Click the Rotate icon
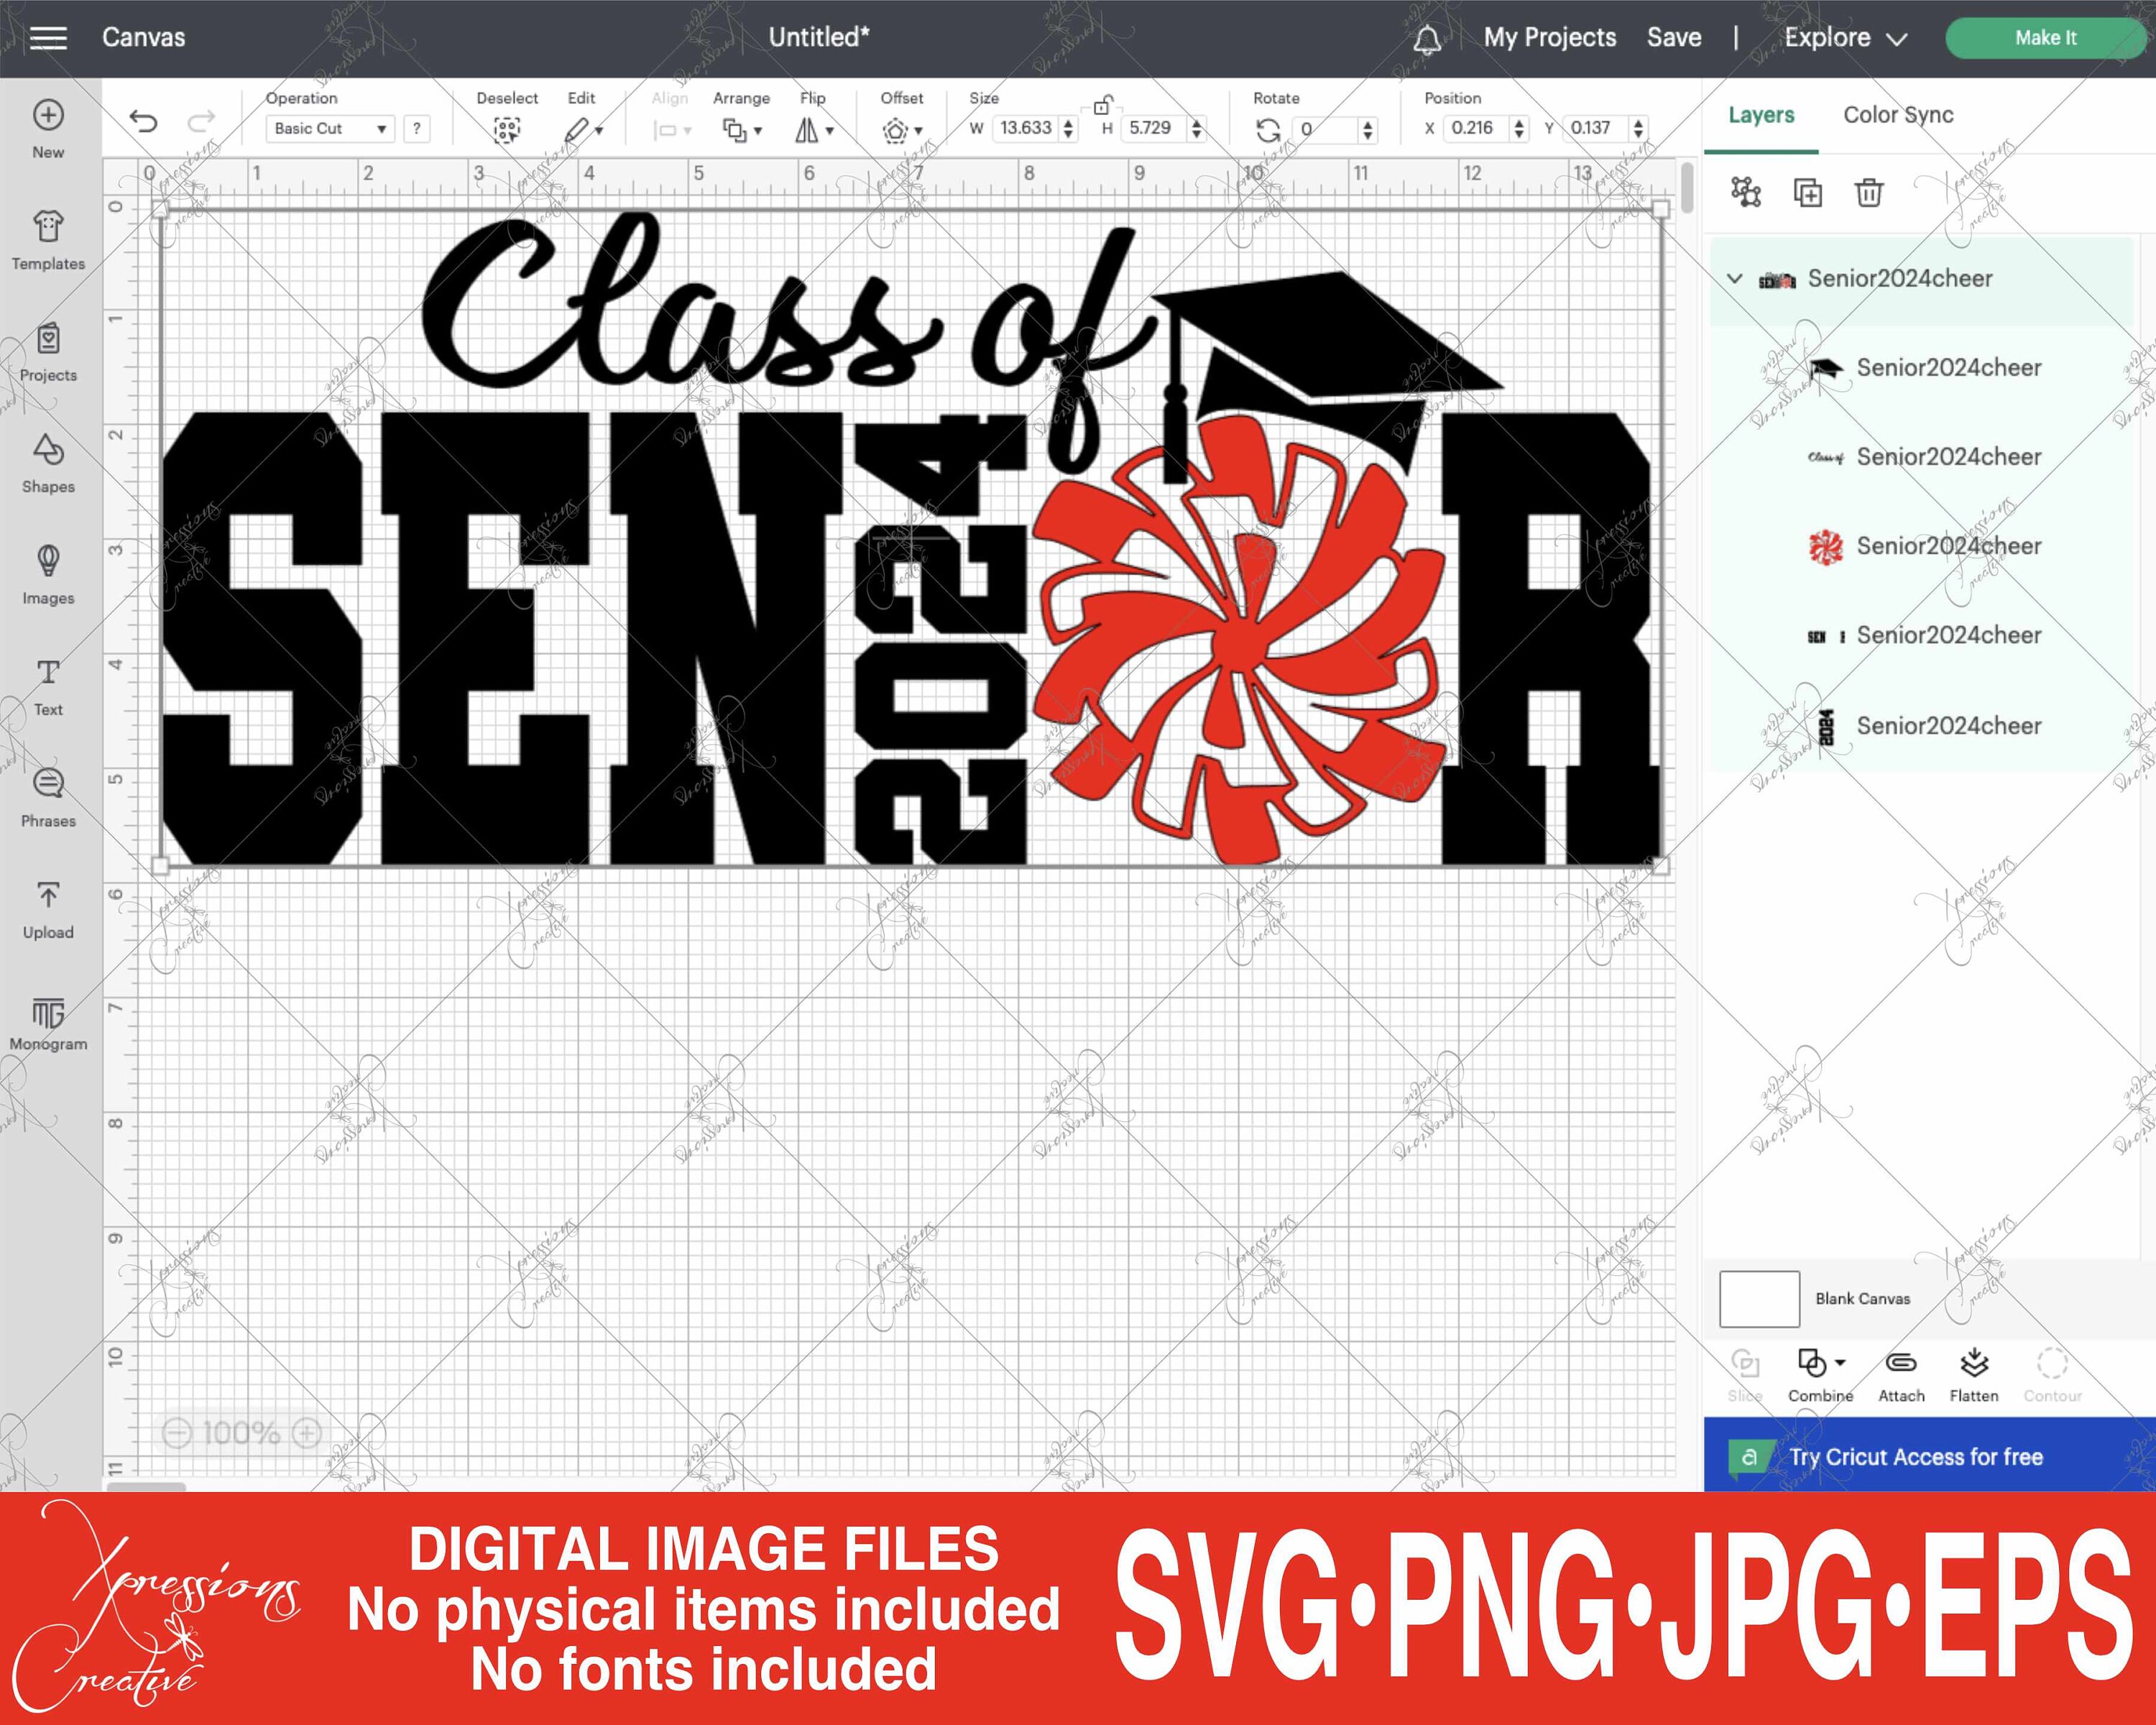The height and width of the screenshot is (1725, 2156). point(1268,130)
